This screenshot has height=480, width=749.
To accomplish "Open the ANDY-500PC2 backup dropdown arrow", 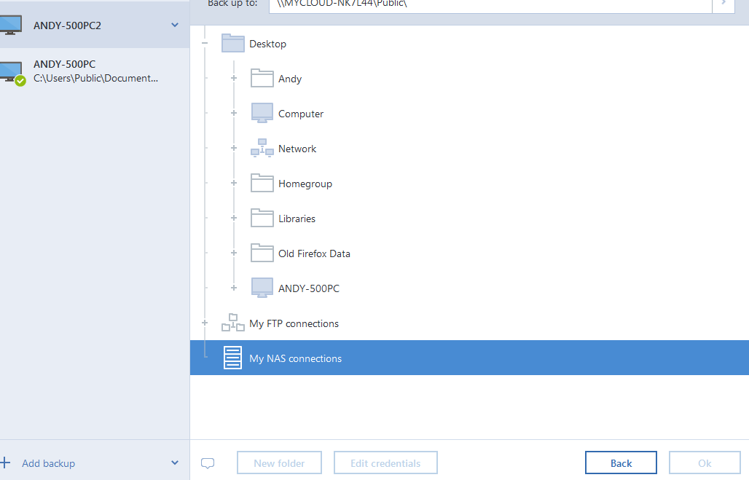I will [x=174, y=25].
